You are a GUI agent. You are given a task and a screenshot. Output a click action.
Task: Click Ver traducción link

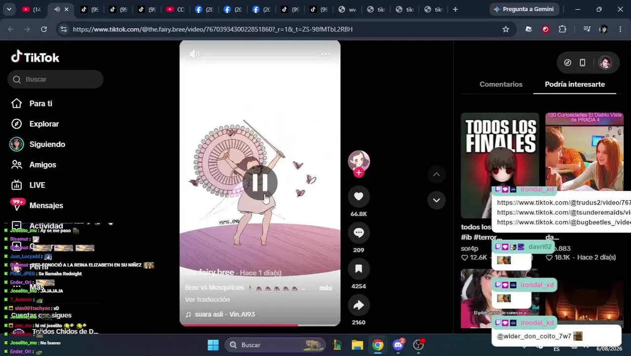(x=207, y=300)
